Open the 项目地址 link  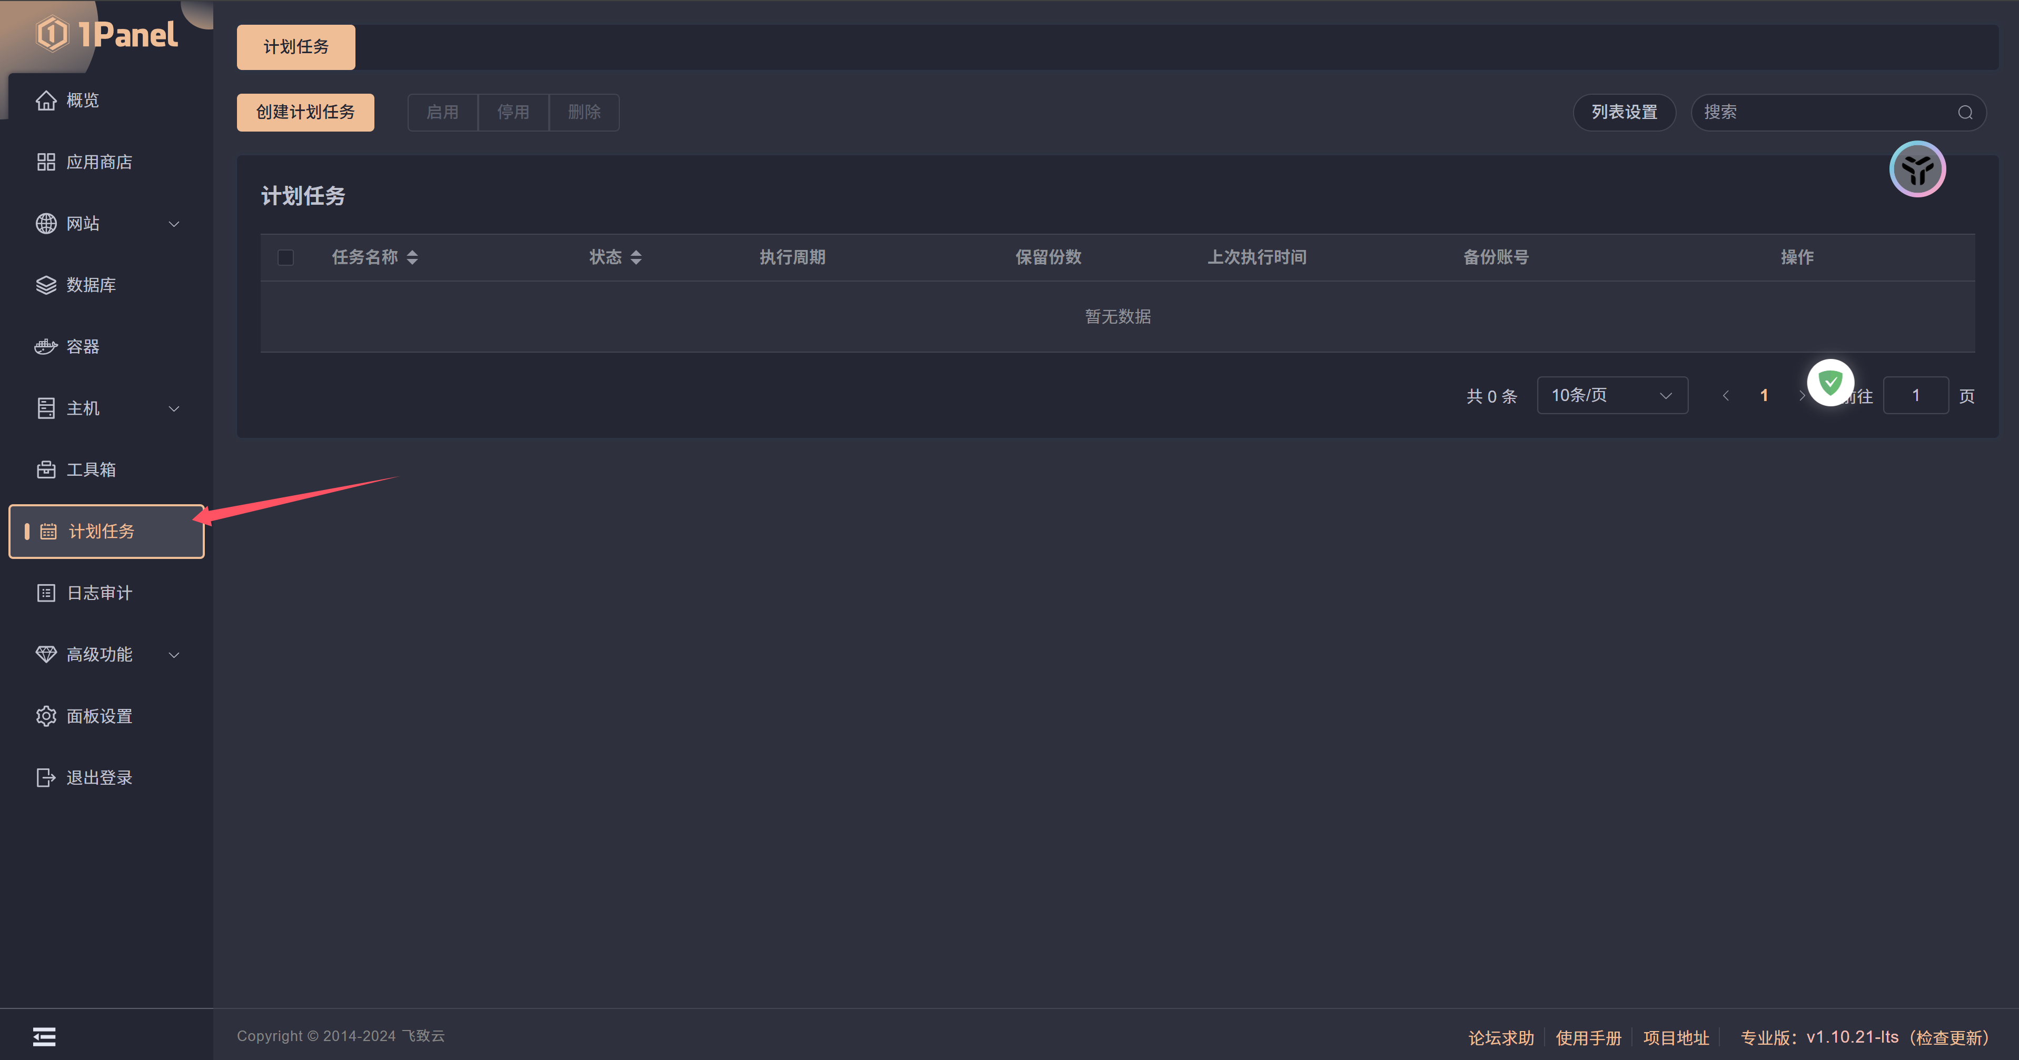click(x=1676, y=1037)
